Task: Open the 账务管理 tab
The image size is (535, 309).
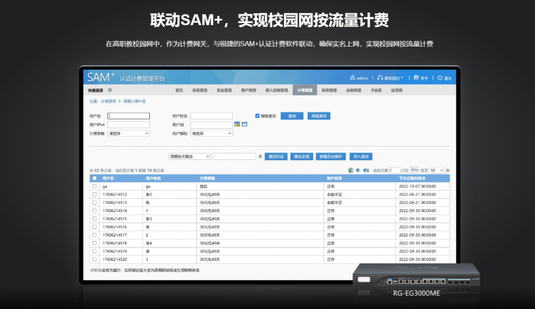Action: click(329, 90)
